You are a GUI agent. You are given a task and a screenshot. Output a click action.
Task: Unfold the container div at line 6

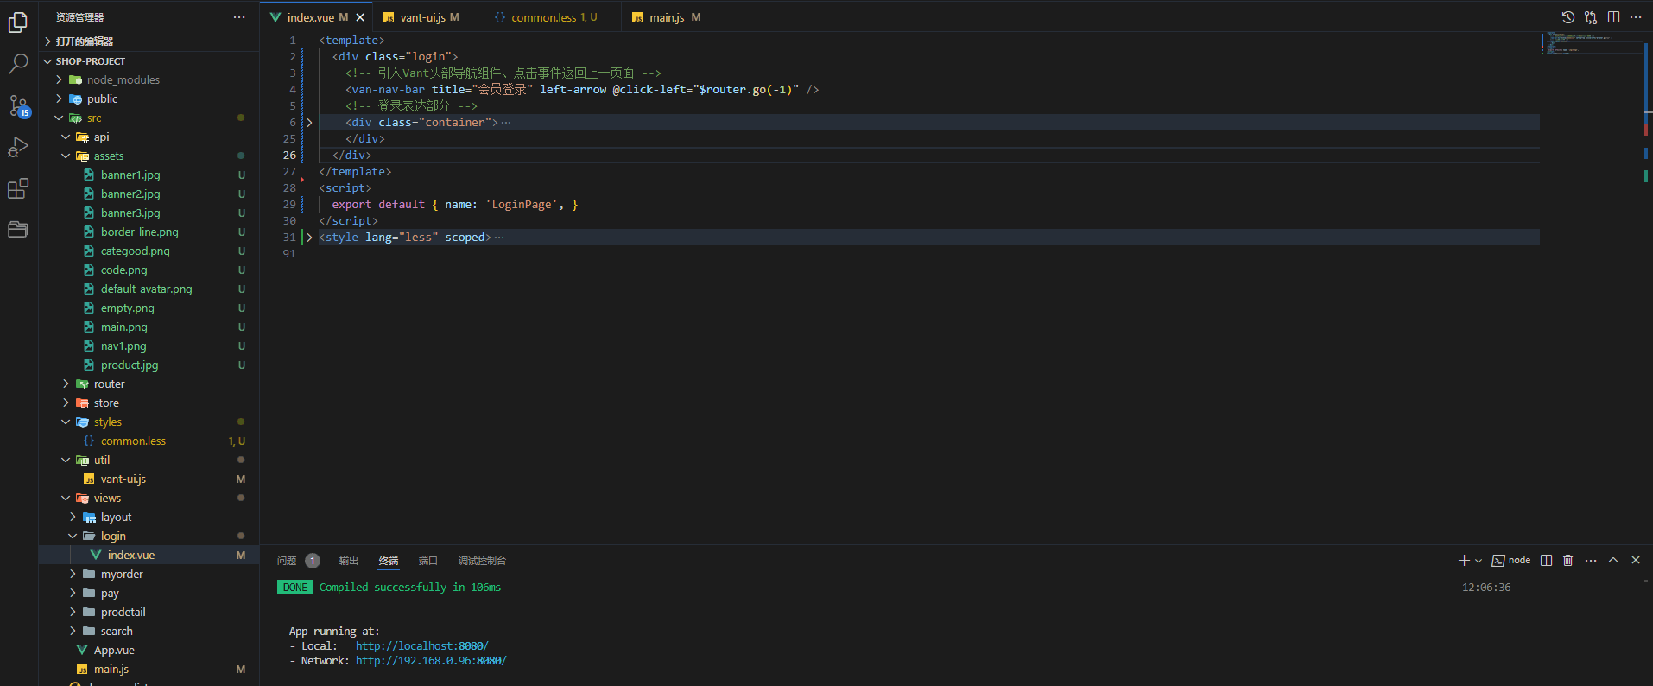[x=309, y=122]
